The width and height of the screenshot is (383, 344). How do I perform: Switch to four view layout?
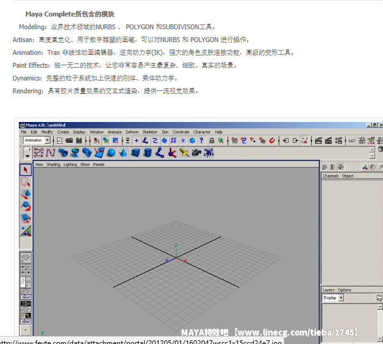(x=26, y=270)
